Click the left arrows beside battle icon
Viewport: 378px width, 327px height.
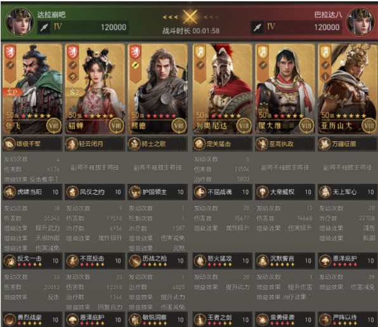171,17
